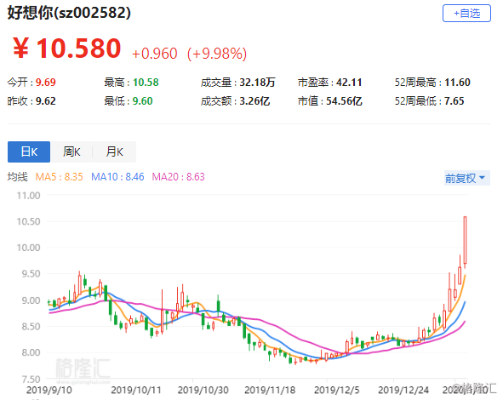Click the 2019/12/5 date label
This screenshot has width=503, height=400.
[336, 390]
